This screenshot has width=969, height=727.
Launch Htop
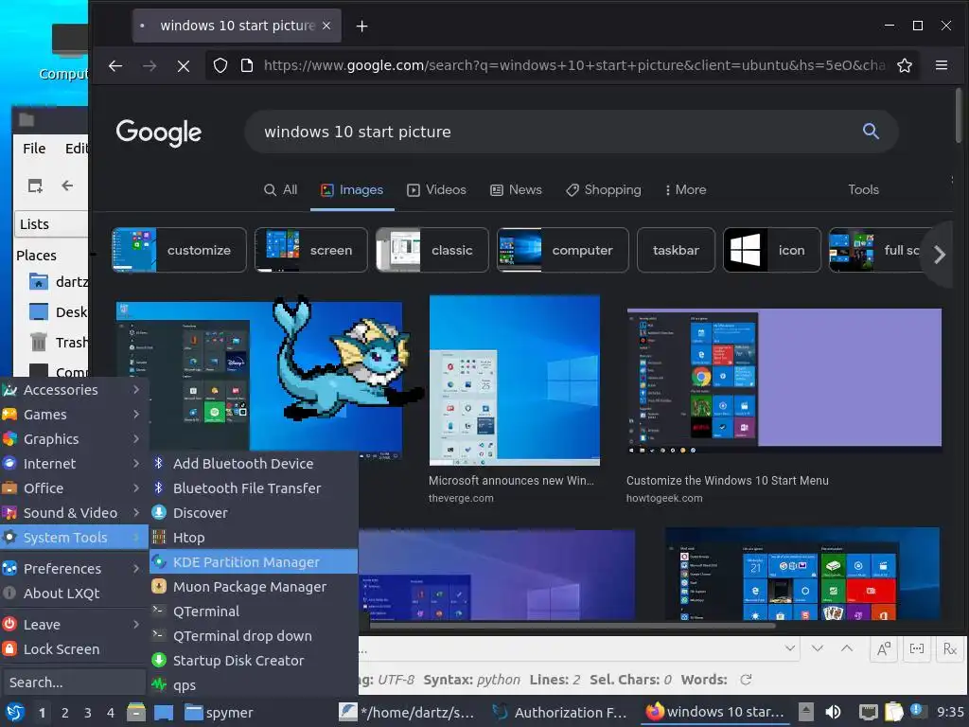(254, 538)
